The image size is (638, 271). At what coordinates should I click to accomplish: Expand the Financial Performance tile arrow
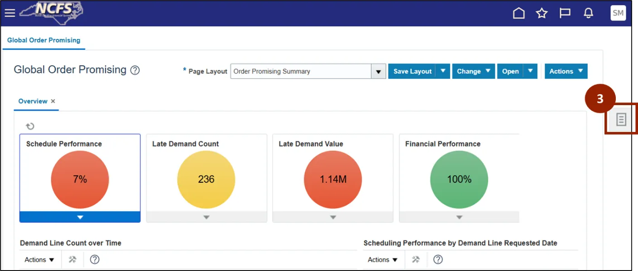click(x=459, y=218)
